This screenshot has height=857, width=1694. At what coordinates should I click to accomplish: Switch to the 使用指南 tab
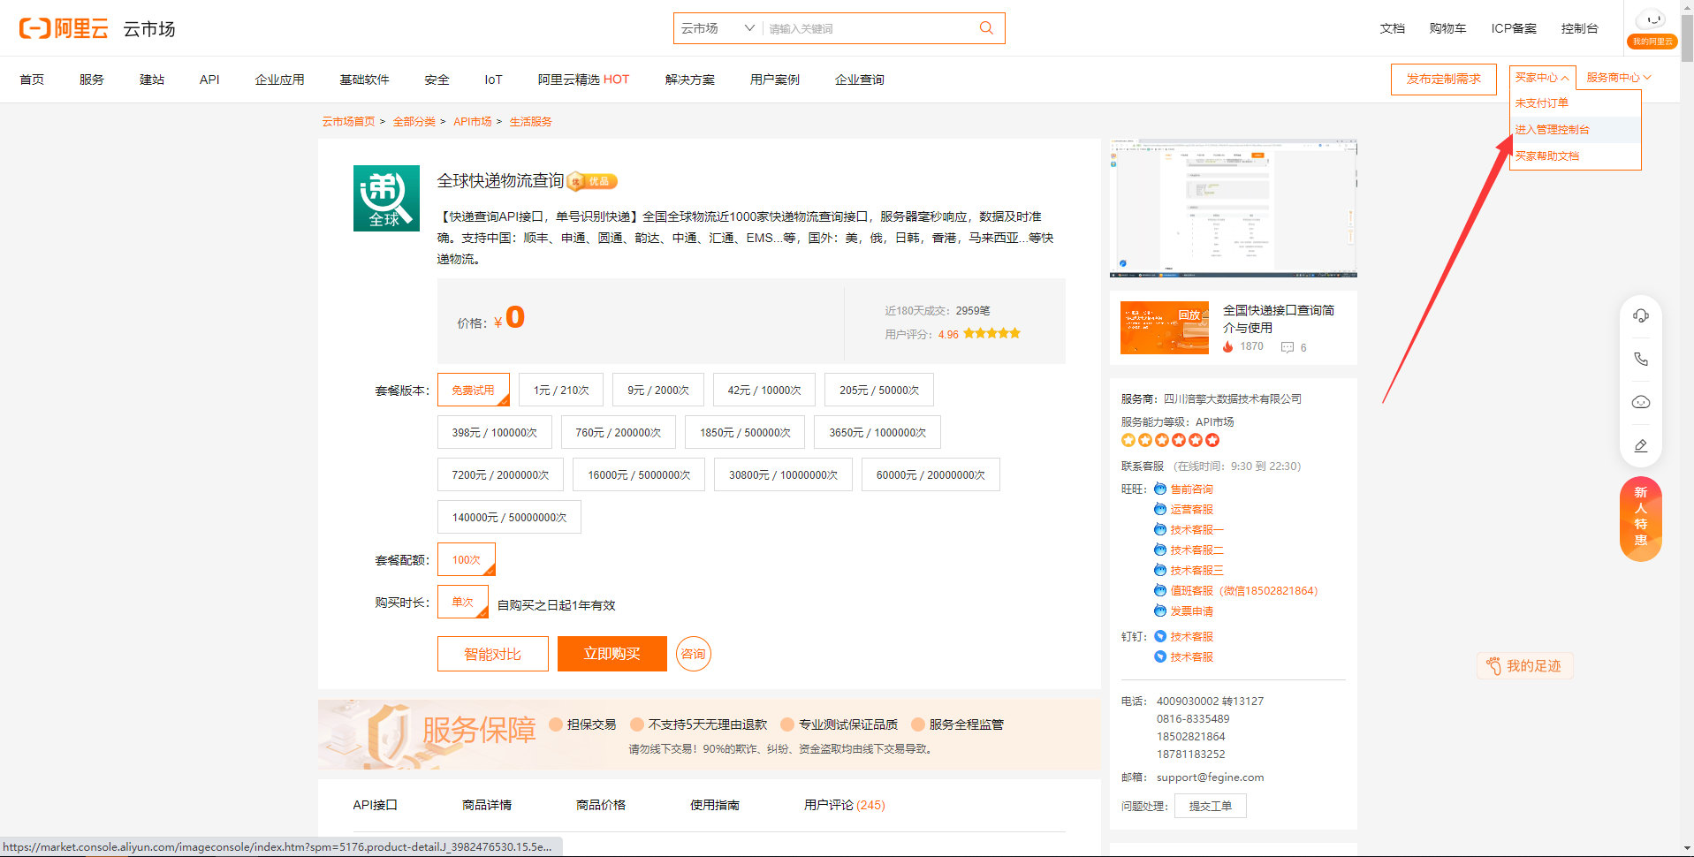pos(715,805)
